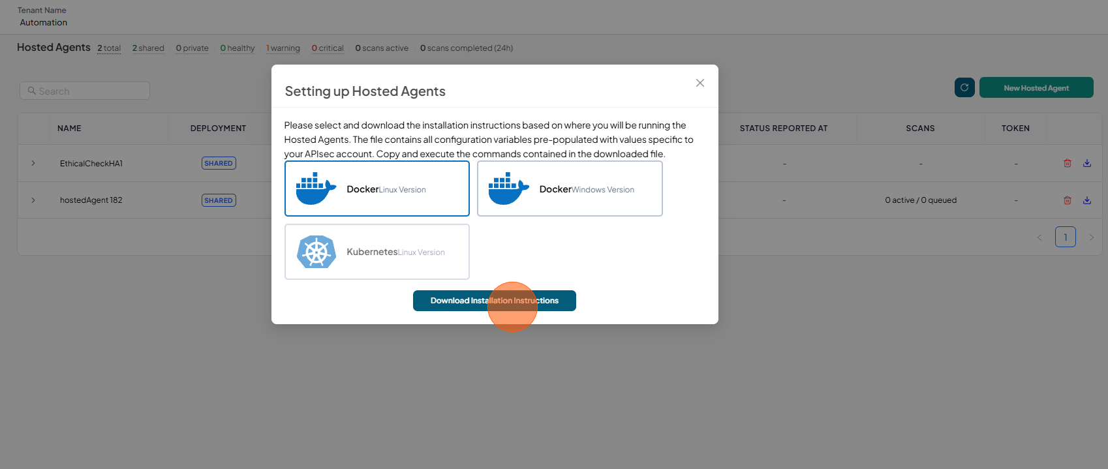Screen dimensions: 1108x469
Task: Select the Docker Windows Version card
Action: click(570, 189)
